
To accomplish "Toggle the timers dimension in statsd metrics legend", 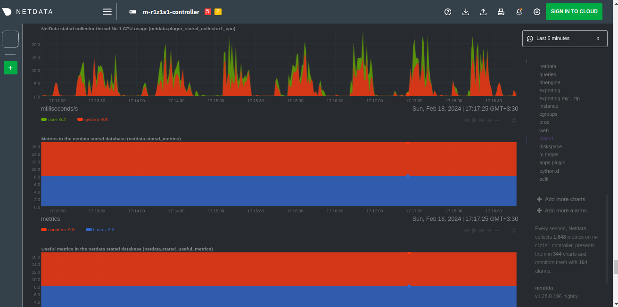I will point(99,230).
